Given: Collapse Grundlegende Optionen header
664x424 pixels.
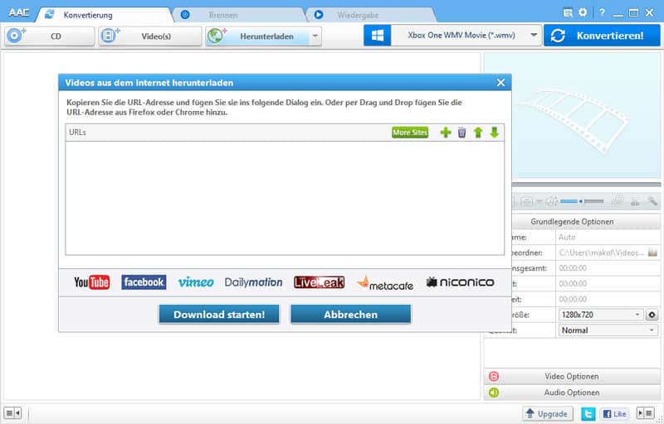Looking at the screenshot, I should pyautogui.click(x=572, y=222).
